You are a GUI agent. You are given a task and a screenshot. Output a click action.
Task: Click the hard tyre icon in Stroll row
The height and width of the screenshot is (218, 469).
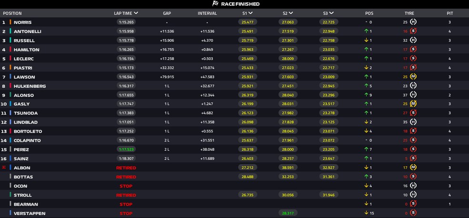pyautogui.click(x=413, y=195)
